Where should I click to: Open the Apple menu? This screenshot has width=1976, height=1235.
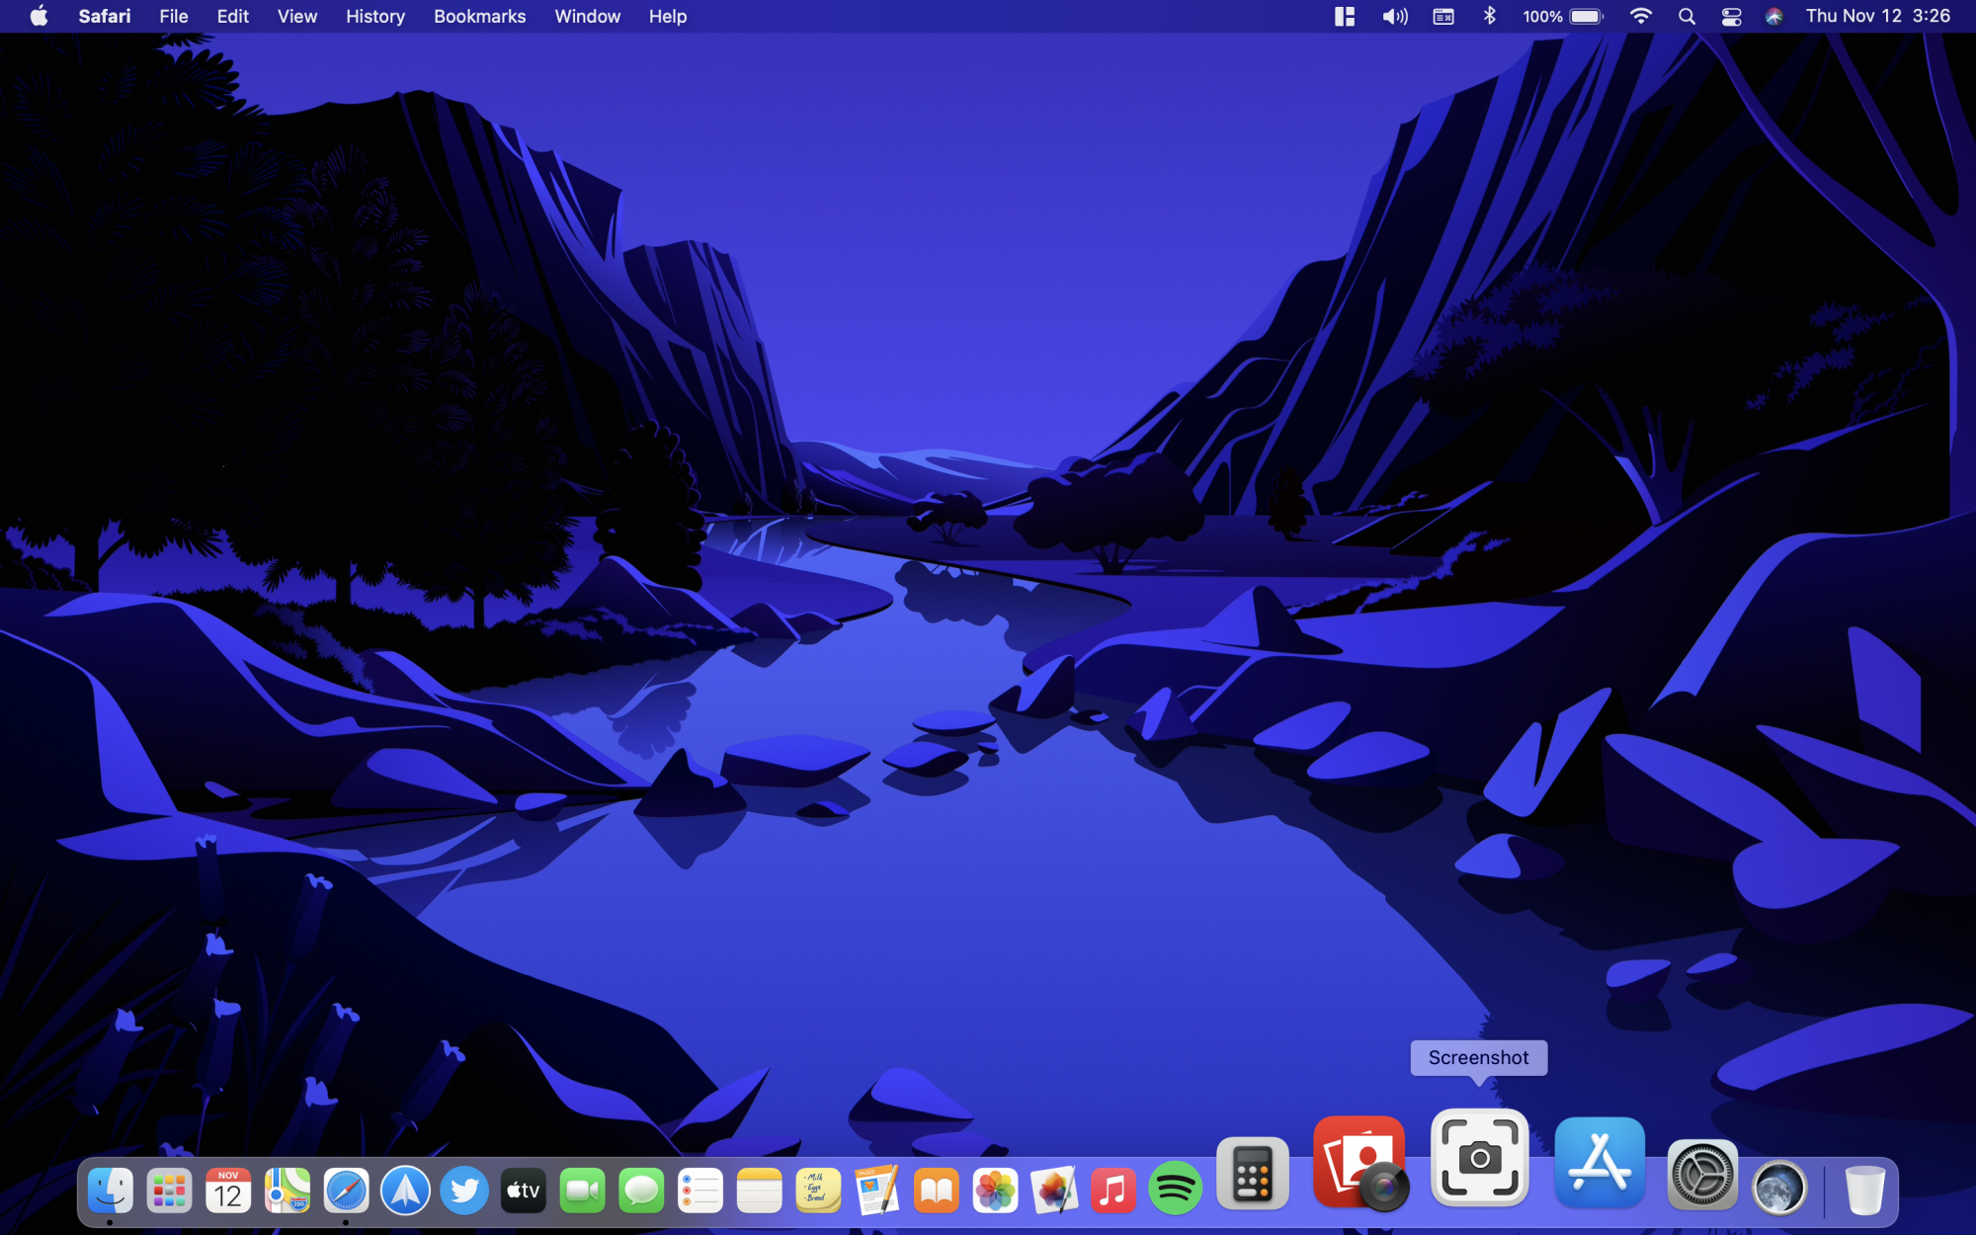tap(39, 17)
